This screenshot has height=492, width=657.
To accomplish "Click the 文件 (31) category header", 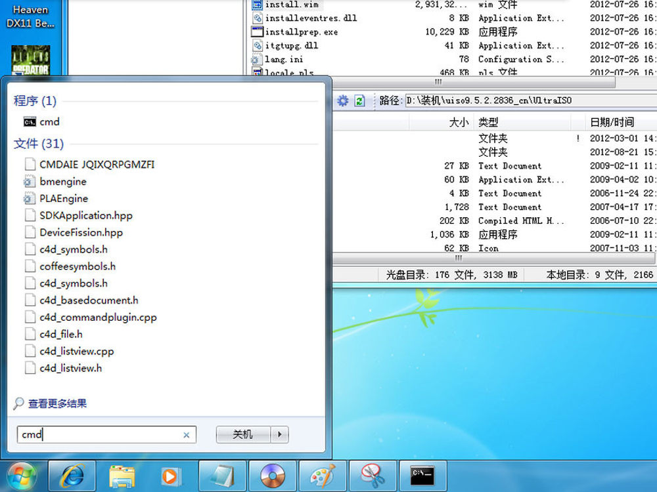I will [x=39, y=144].
